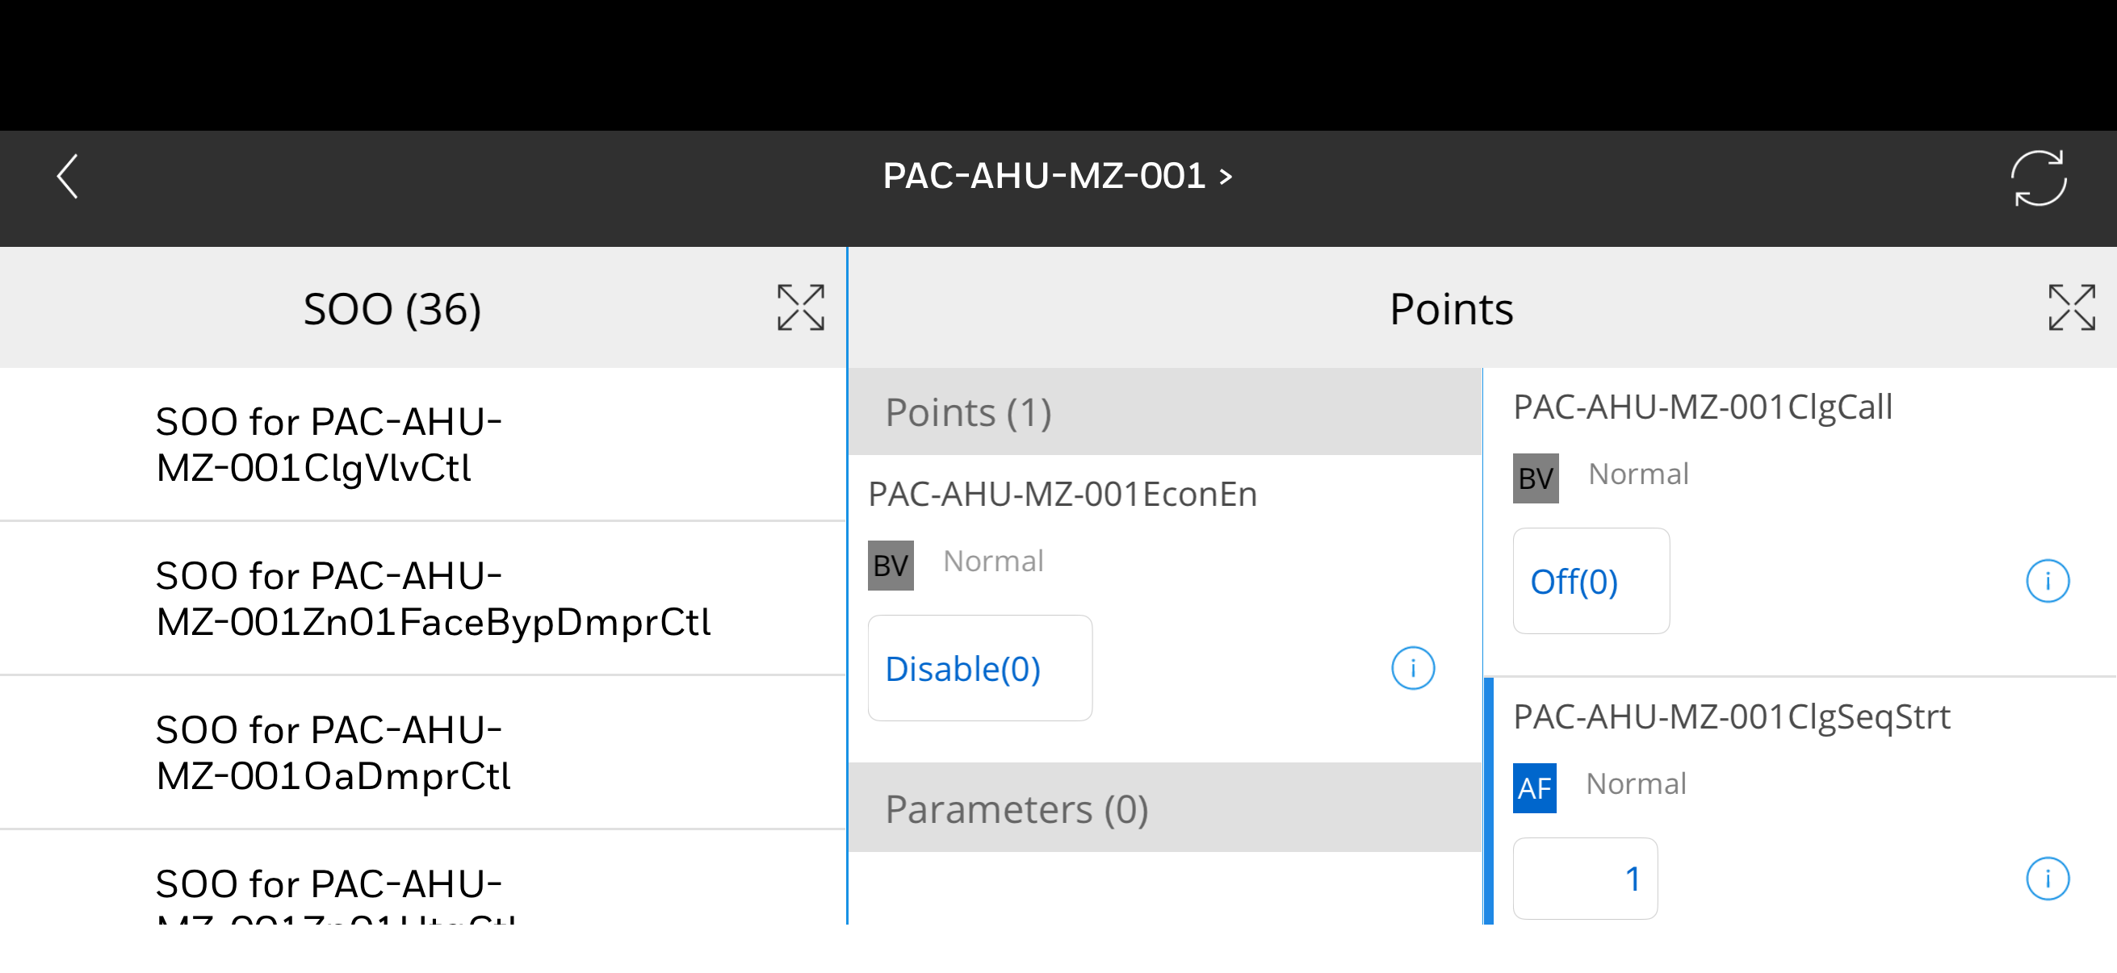The height and width of the screenshot is (973, 2117).
Task: Select SOO for PAC-AHU-MZ-001ClgVlvCtl
Action: [422, 445]
